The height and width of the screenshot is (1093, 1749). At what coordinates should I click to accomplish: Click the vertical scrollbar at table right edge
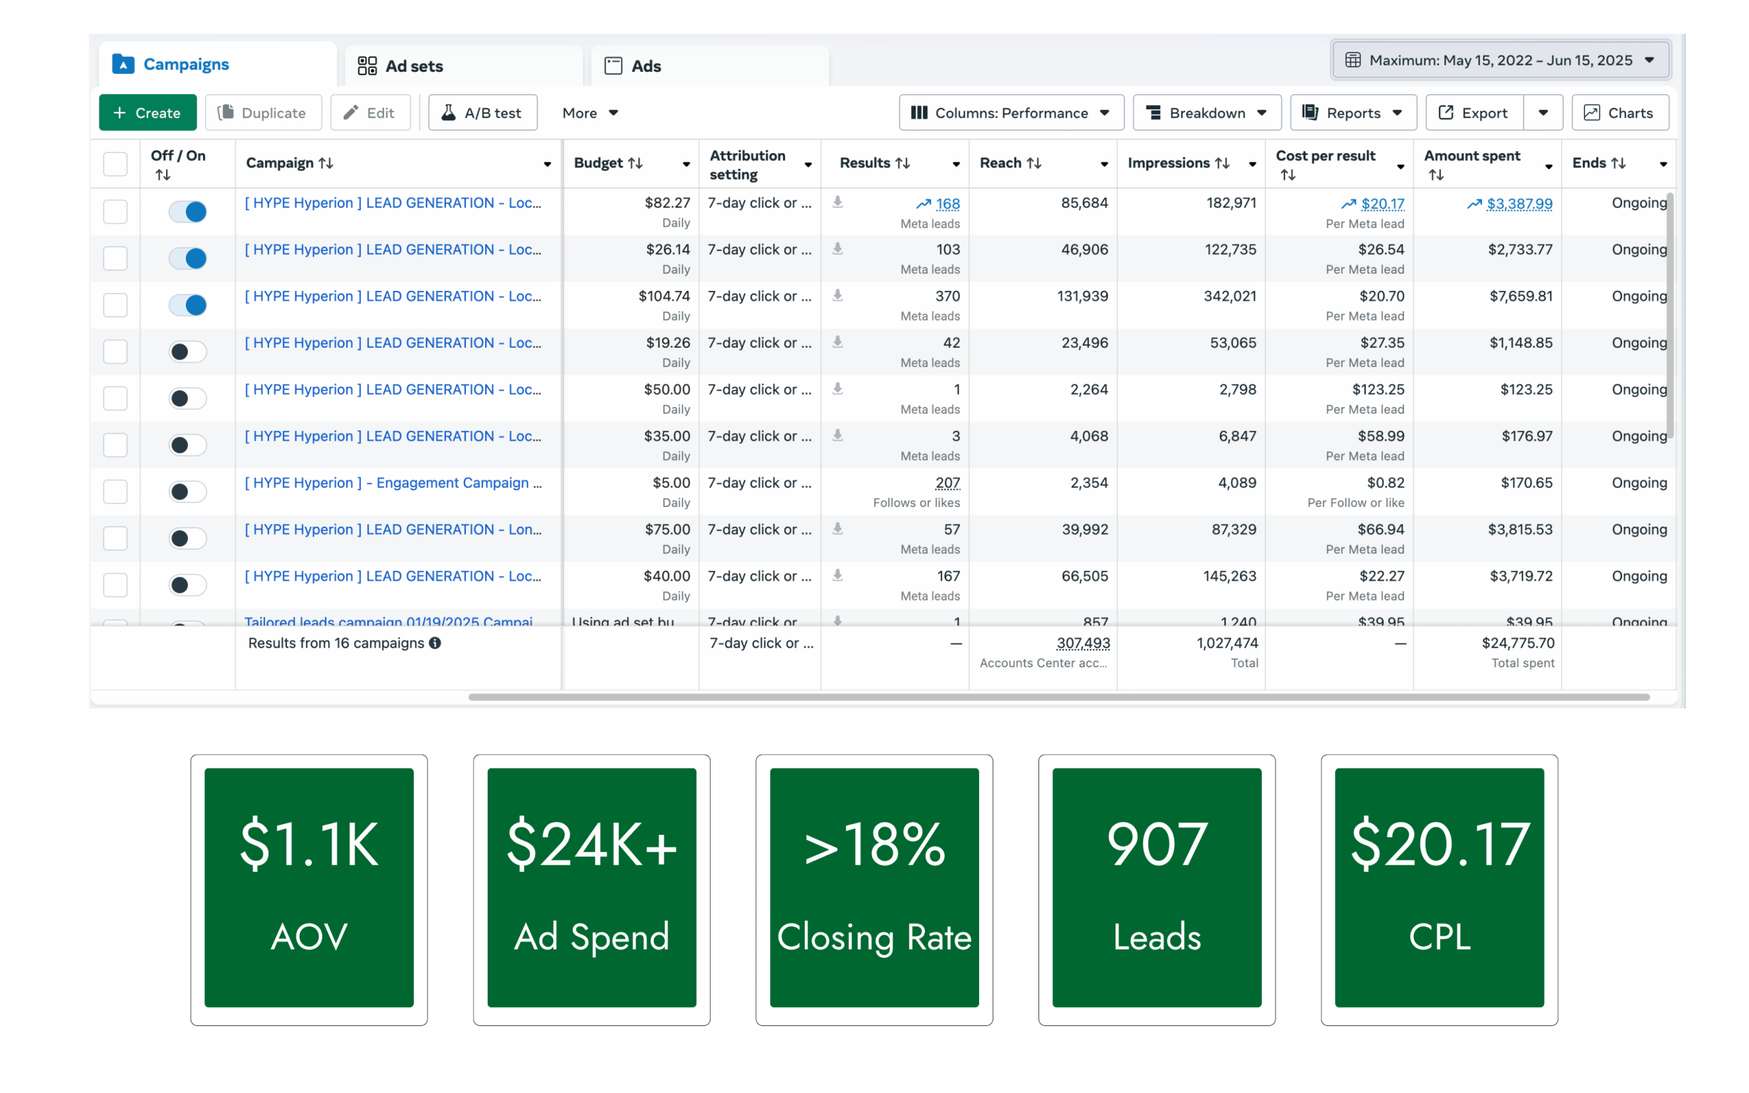(1670, 315)
